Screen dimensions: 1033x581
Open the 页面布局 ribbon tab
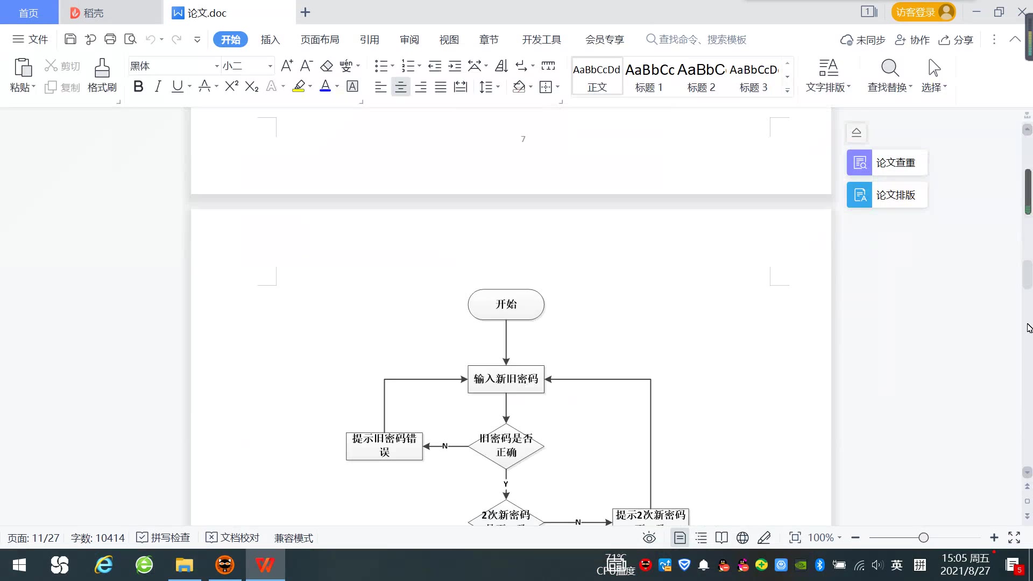[320, 39]
